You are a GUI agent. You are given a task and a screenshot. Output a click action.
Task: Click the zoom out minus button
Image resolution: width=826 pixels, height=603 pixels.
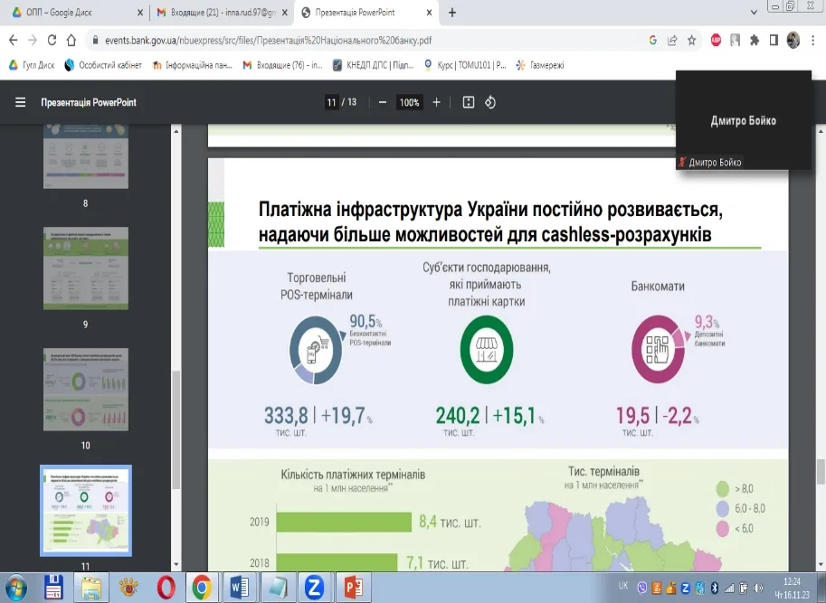[383, 102]
